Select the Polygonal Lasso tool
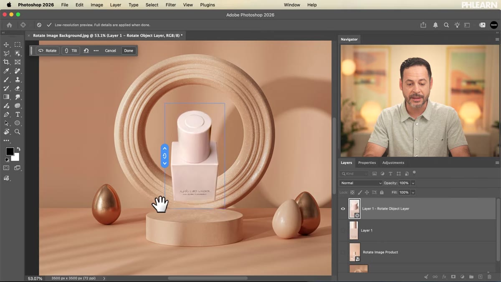The width and height of the screenshot is (501, 282). pyautogui.click(x=6, y=53)
